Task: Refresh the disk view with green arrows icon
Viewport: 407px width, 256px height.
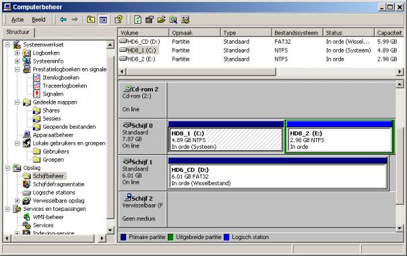Action: coord(137,20)
